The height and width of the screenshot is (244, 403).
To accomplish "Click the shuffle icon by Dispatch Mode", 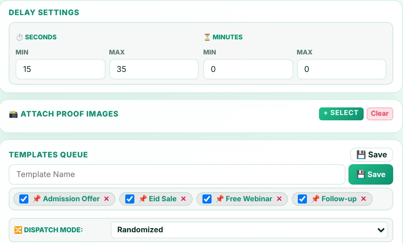I will pos(18,230).
